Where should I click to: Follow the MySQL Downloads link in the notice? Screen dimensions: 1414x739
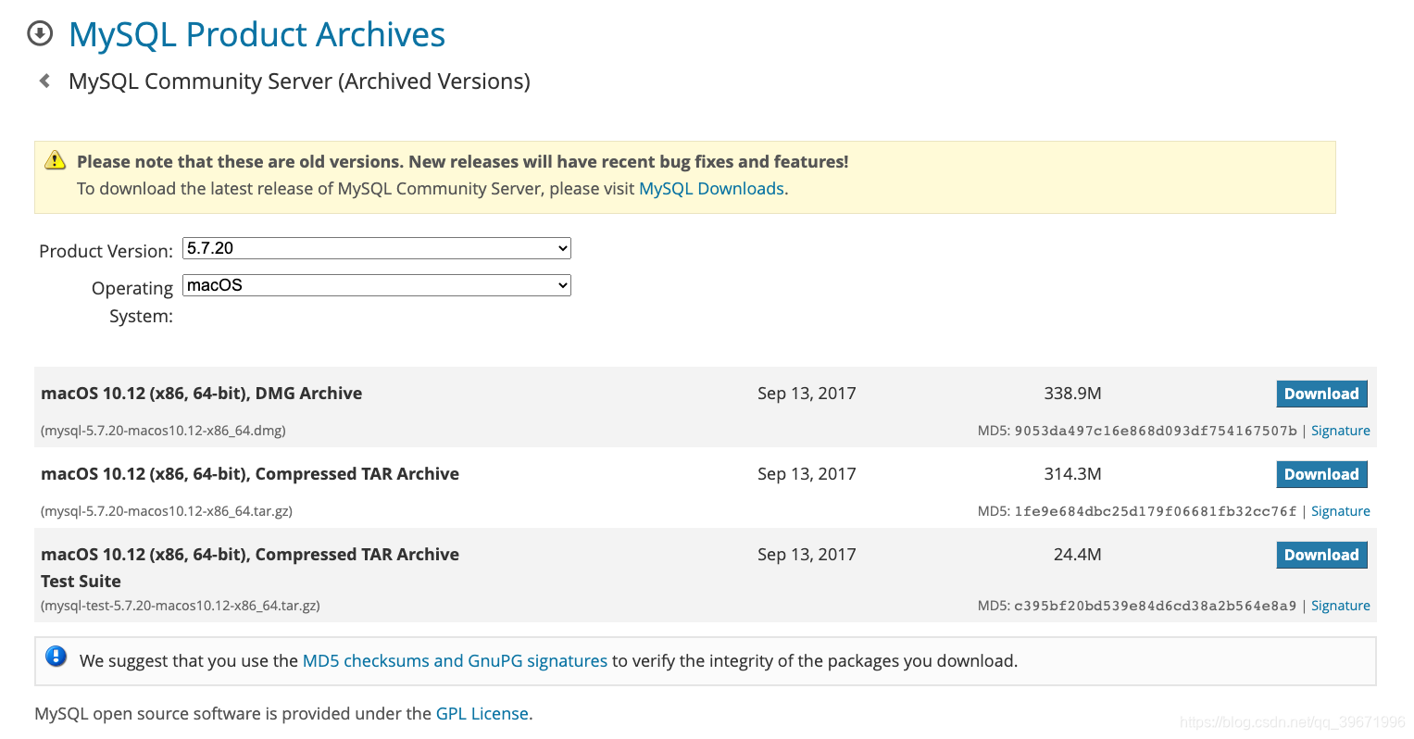click(x=711, y=188)
